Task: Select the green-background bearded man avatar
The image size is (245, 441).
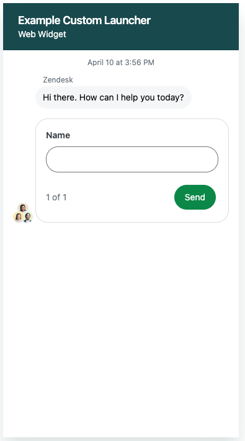Action: point(27,217)
